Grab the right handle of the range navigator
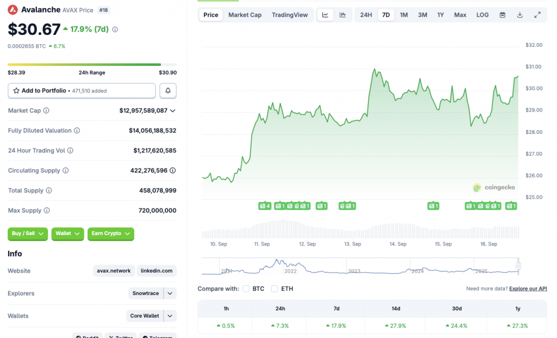 pos(518,266)
